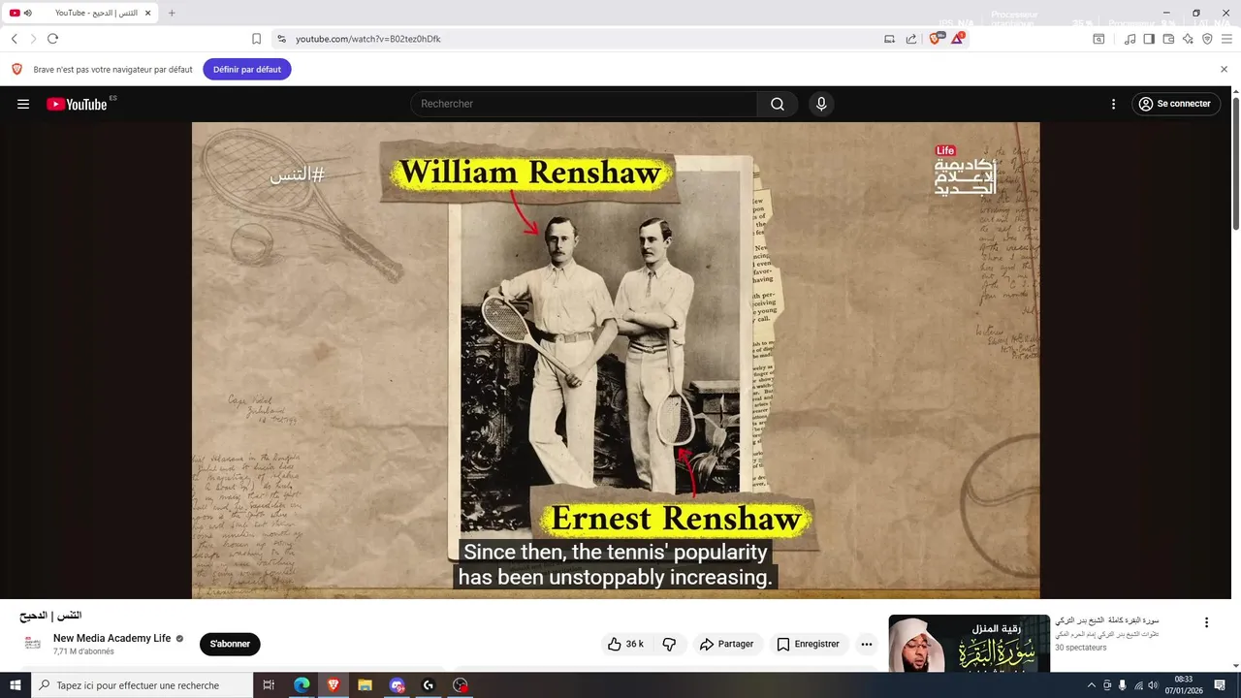
Task: Open the Surah Al-Baqarah live stream thumbnail
Action: [969, 643]
